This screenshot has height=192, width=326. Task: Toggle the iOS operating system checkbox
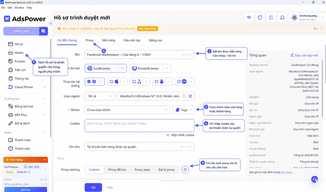(x=179, y=82)
